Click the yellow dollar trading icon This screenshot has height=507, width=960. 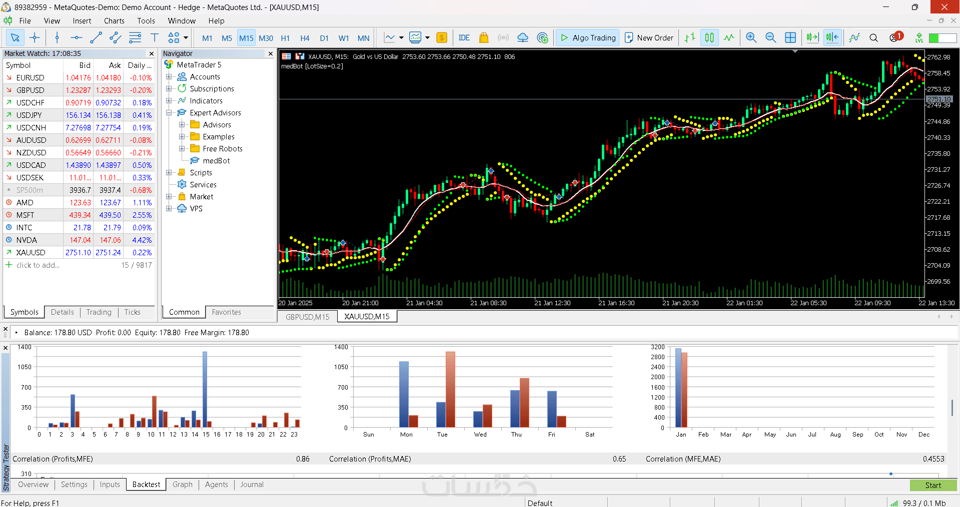[442, 37]
